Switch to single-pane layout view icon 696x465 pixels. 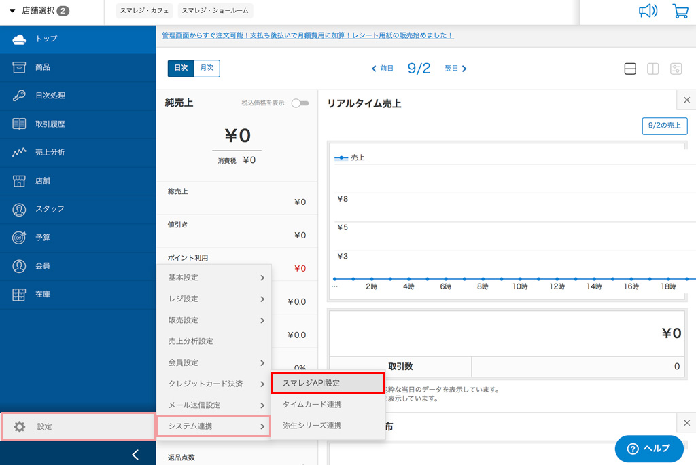(630, 69)
